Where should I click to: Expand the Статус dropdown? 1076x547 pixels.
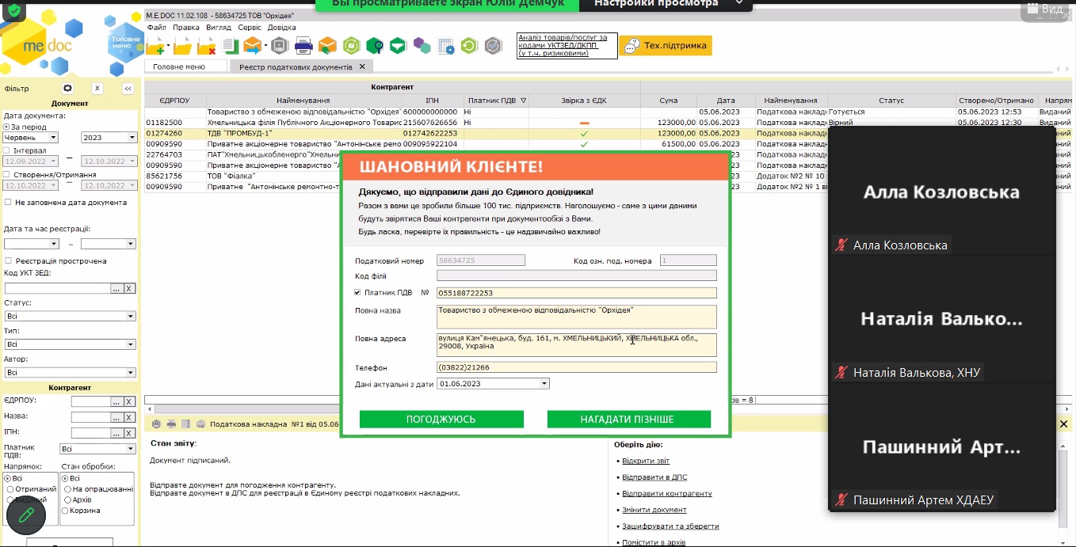click(x=131, y=317)
